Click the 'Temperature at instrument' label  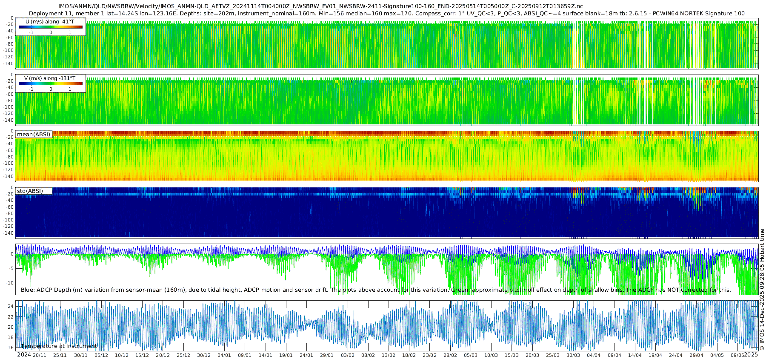click(59, 346)
